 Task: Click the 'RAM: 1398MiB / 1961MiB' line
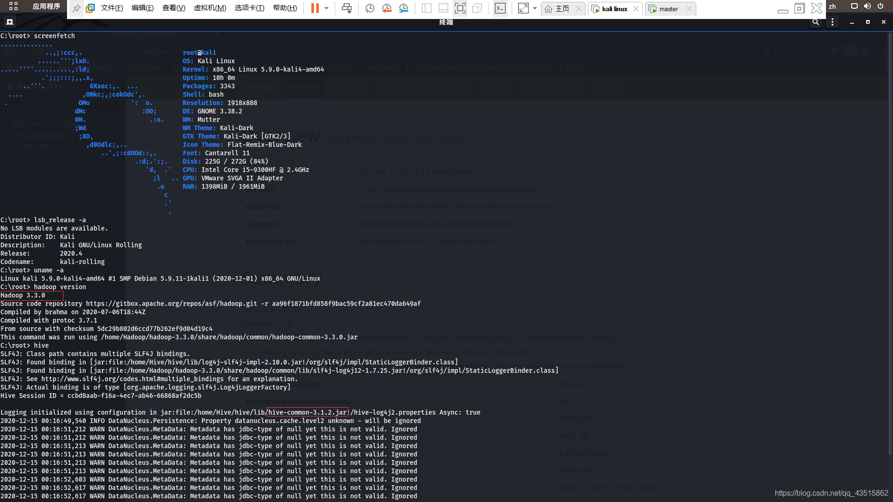click(x=224, y=187)
